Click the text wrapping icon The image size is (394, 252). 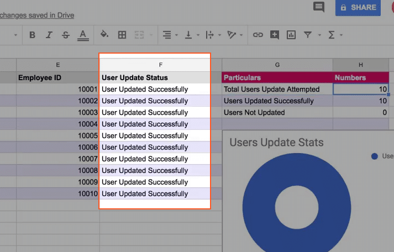coord(209,35)
